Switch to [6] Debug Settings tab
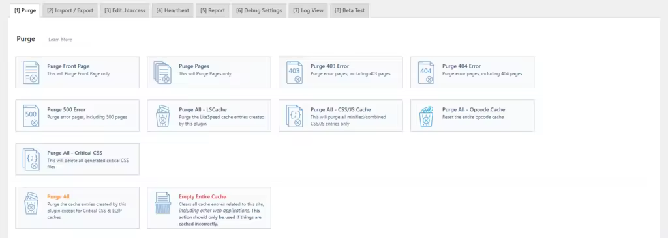 [259, 10]
